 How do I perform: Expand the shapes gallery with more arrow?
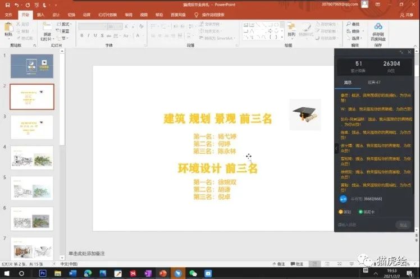coord(282,37)
